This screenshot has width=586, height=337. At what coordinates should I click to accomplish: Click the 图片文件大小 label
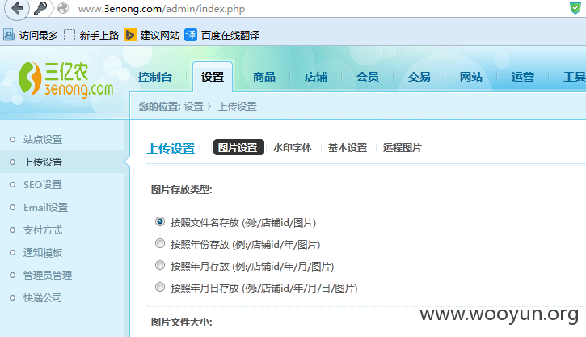[181, 322]
